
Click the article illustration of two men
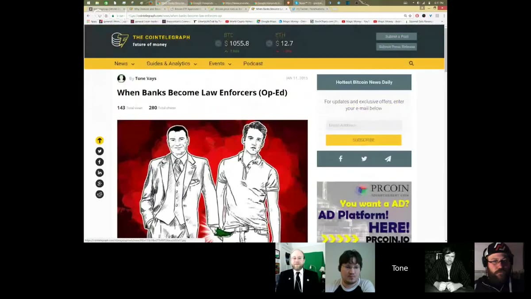click(212, 181)
